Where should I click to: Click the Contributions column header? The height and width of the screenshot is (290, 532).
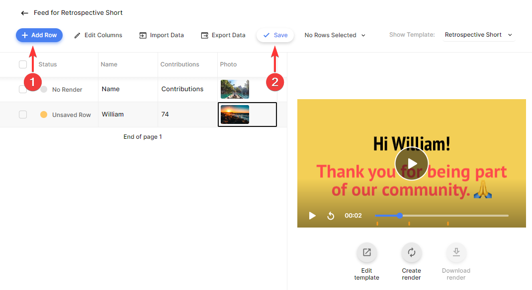pos(179,64)
